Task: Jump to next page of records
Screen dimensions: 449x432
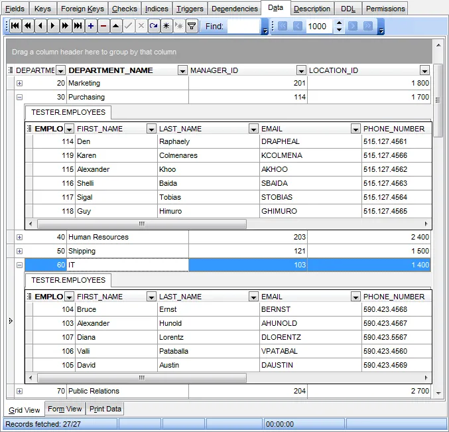Action: 65,26
